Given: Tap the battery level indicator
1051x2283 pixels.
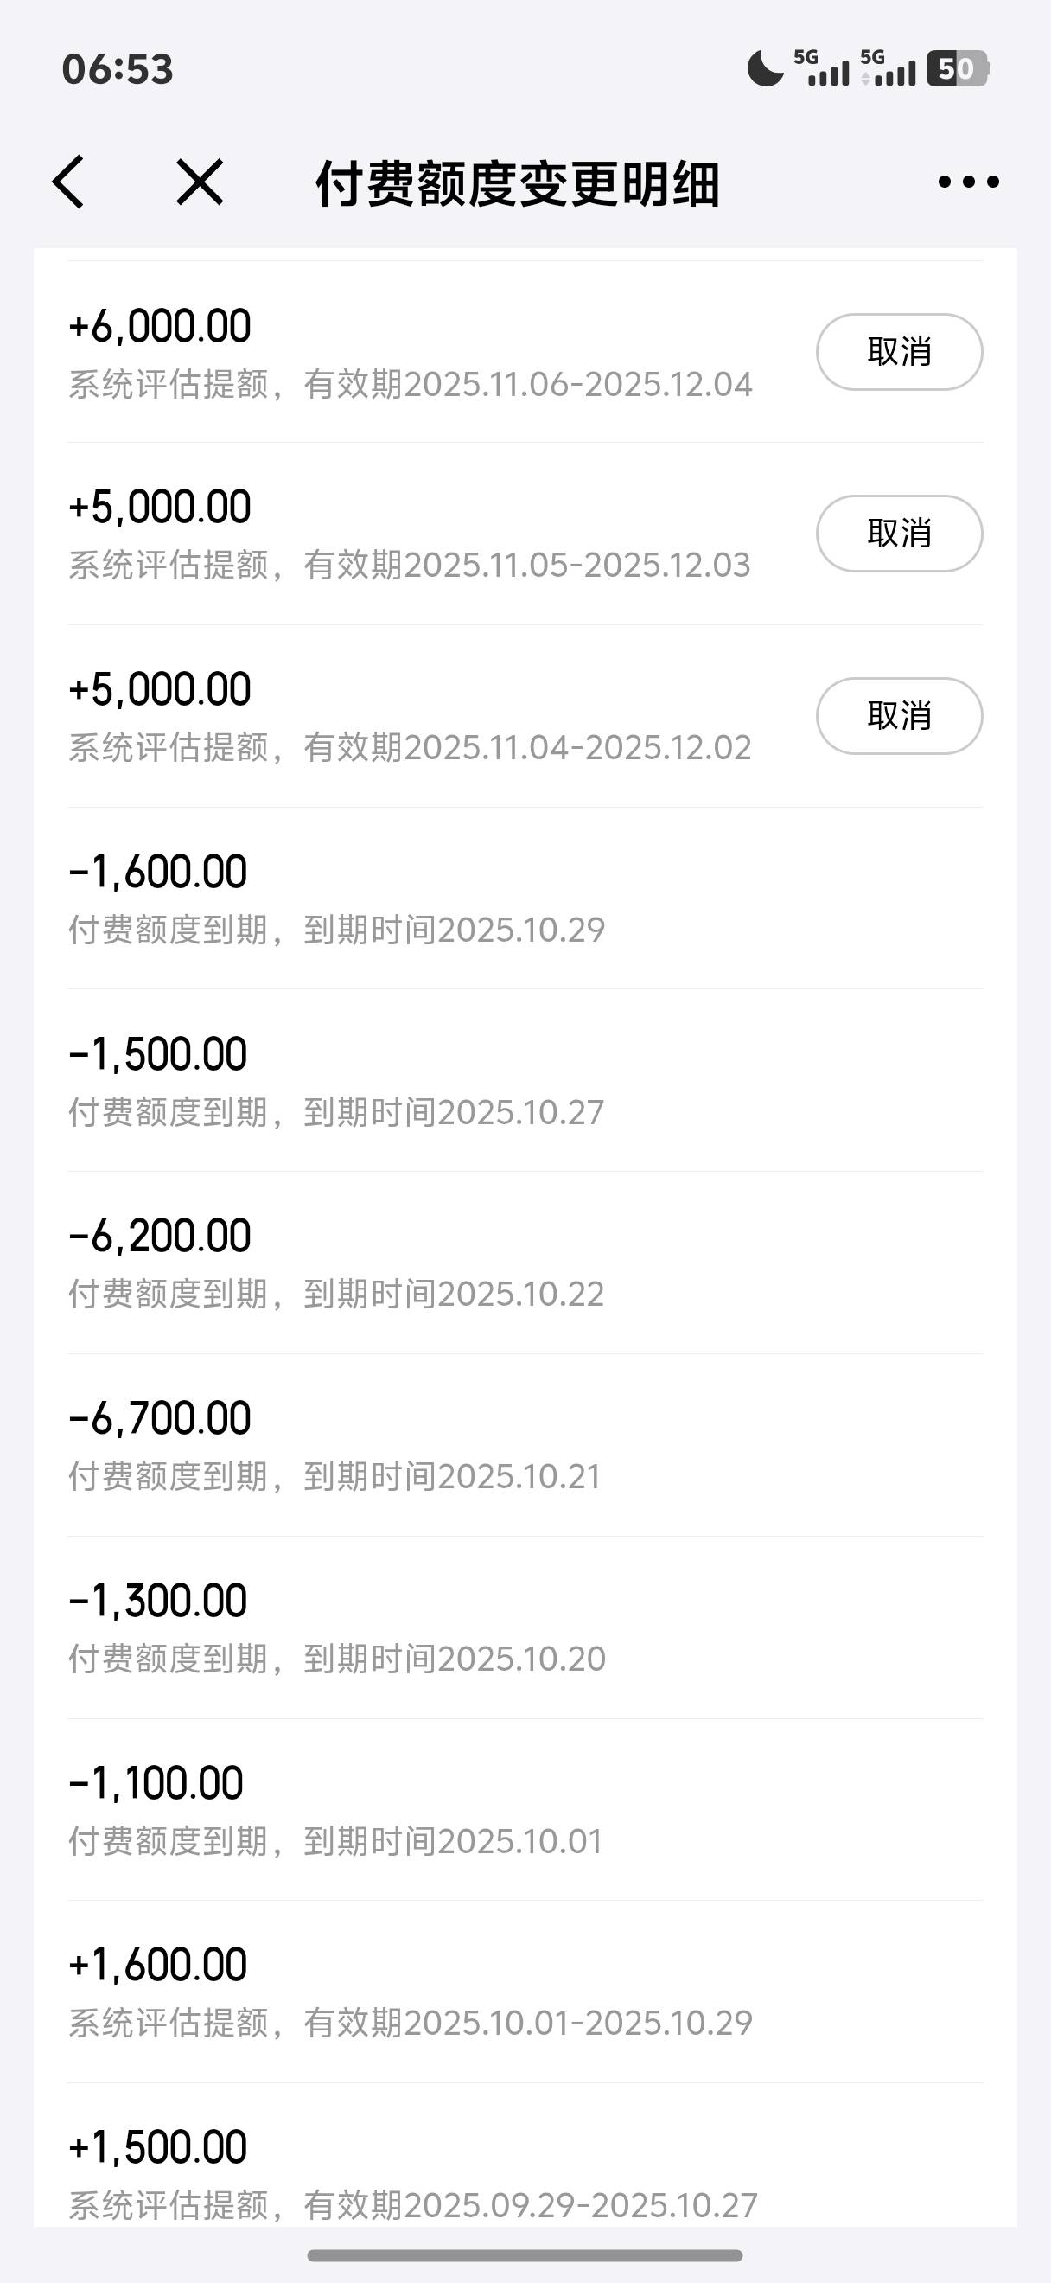Looking at the screenshot, I should tap(957, 69).
